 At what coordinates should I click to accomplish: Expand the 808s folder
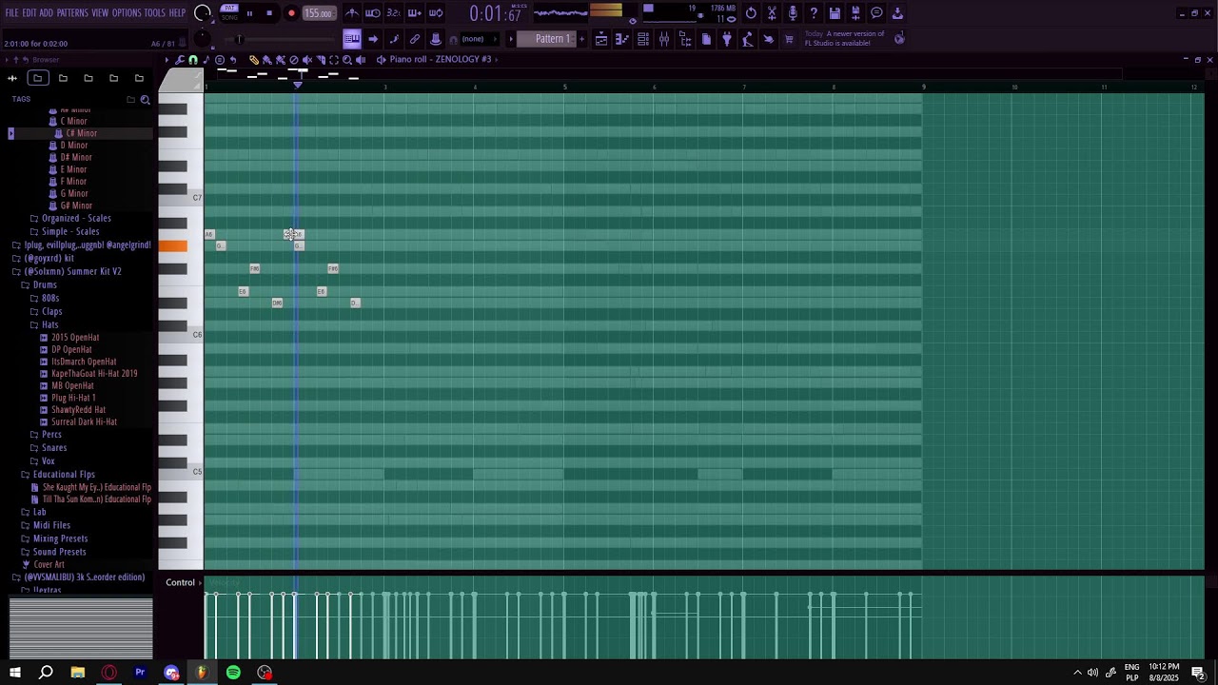tap(50, 298)
